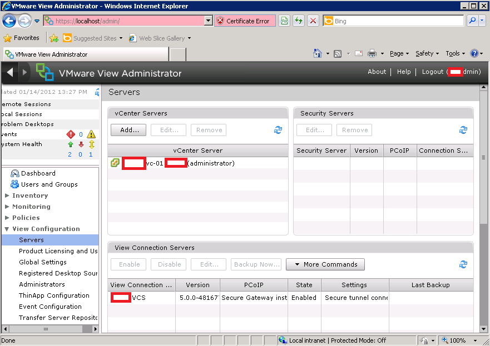Select the vc-01 vCenter Server row
490x346 pixels.
[198, 163]
